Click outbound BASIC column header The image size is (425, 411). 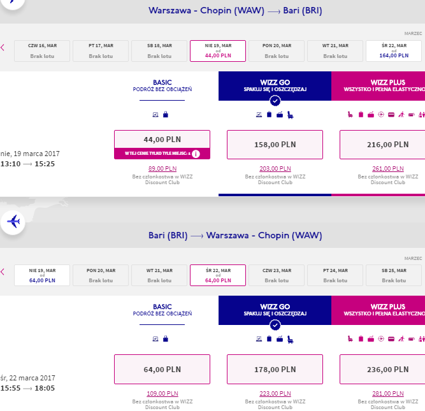[x=162, y=85]
